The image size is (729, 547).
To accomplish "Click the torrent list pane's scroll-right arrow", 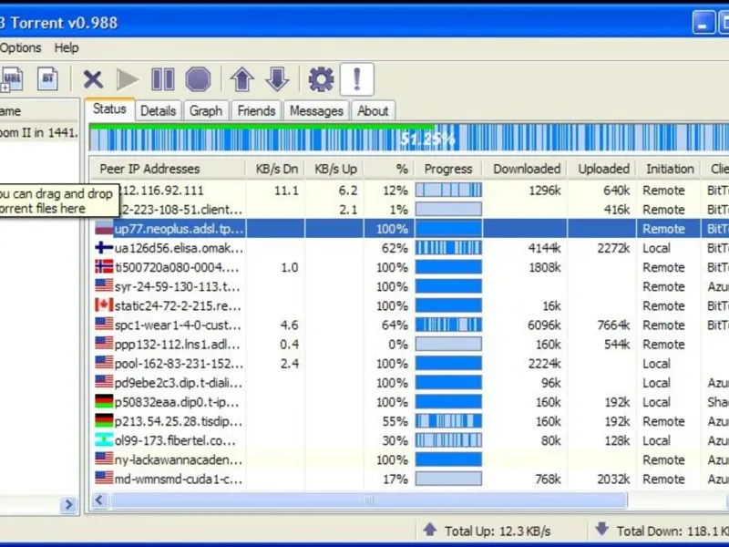I will (x=69, y=505).
